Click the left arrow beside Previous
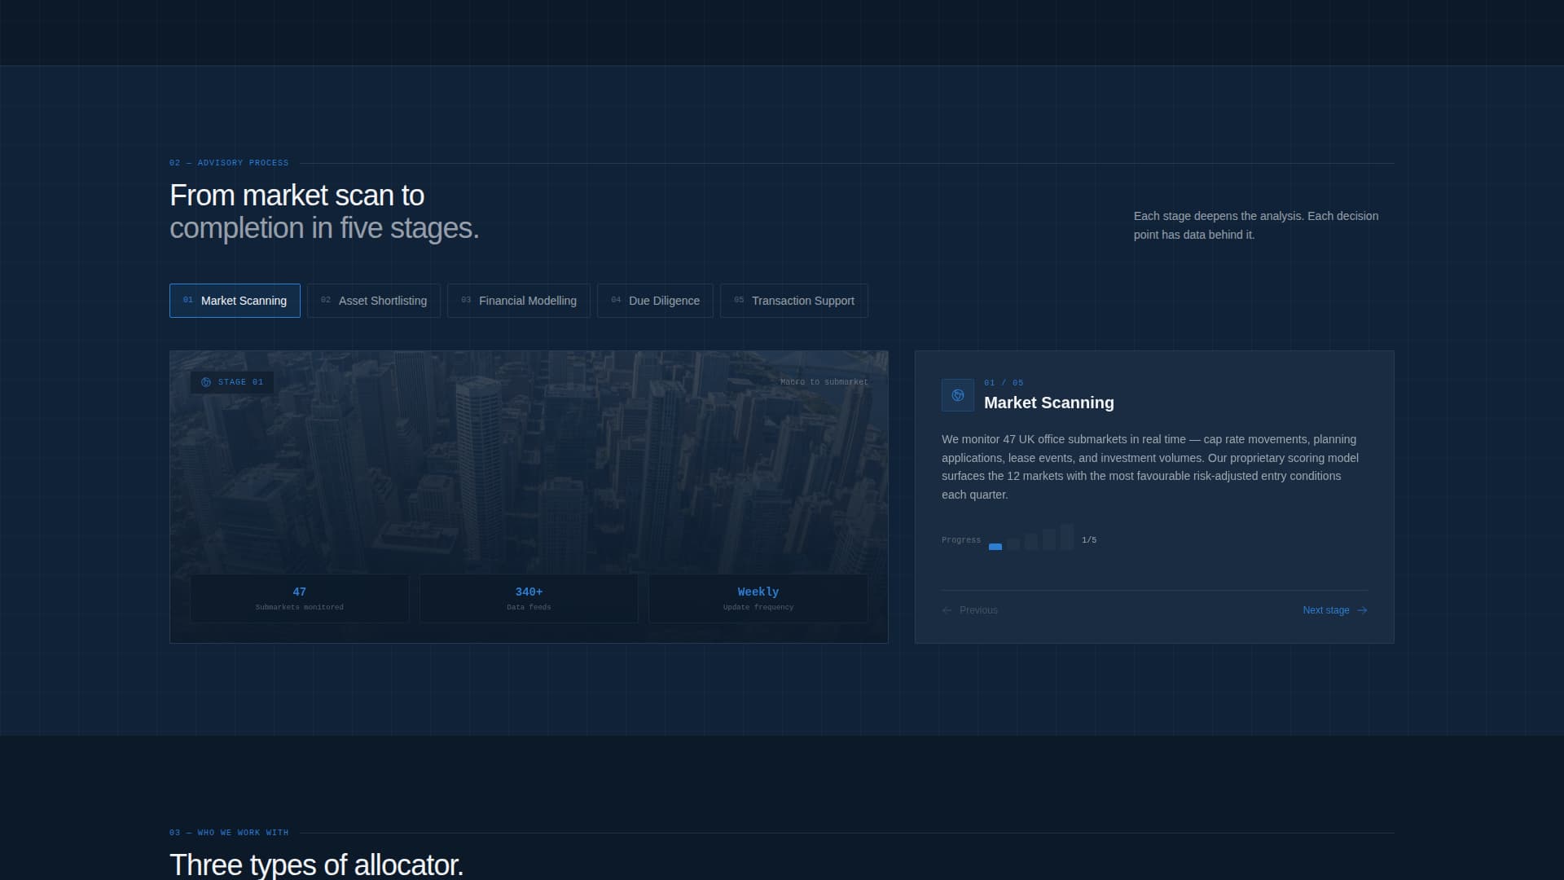This screenshot has height=880, width=1564. click(x=947, y=610)
